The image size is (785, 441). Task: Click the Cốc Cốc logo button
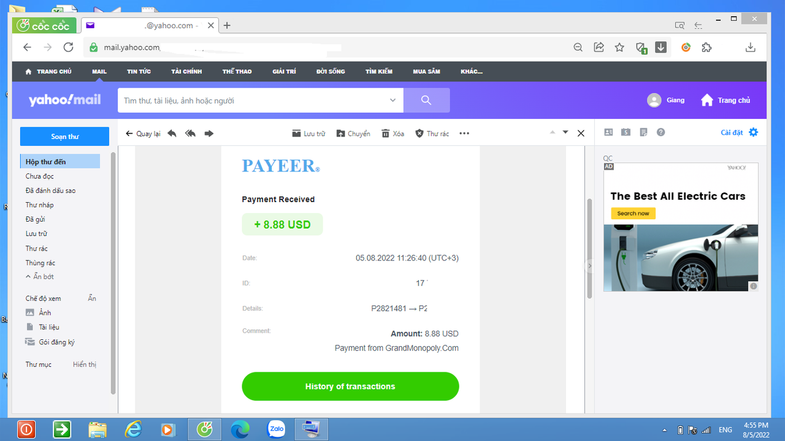[44, 25]
